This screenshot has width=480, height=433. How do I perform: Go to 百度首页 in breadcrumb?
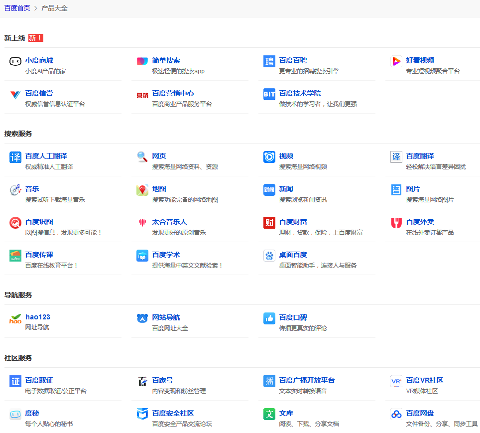[x=17, y=8]
